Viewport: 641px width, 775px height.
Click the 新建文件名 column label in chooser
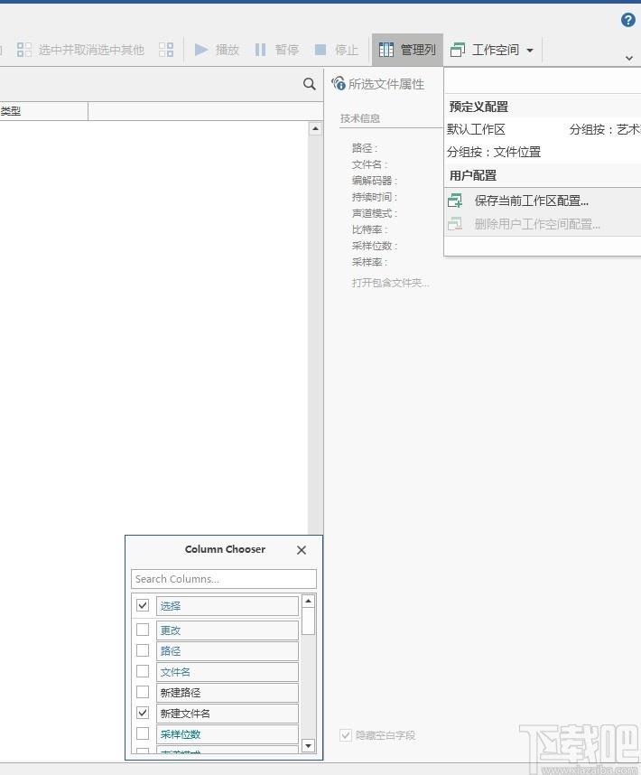pos(228,714)
